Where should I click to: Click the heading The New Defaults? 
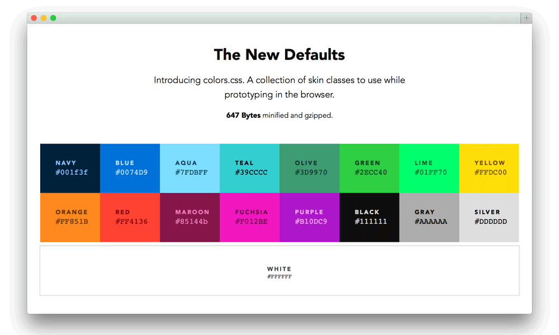coord(279,54)
